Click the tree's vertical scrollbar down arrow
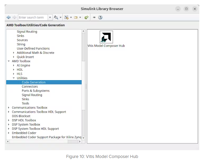This screenshot has height=161, width=204. tap(83, 138)
